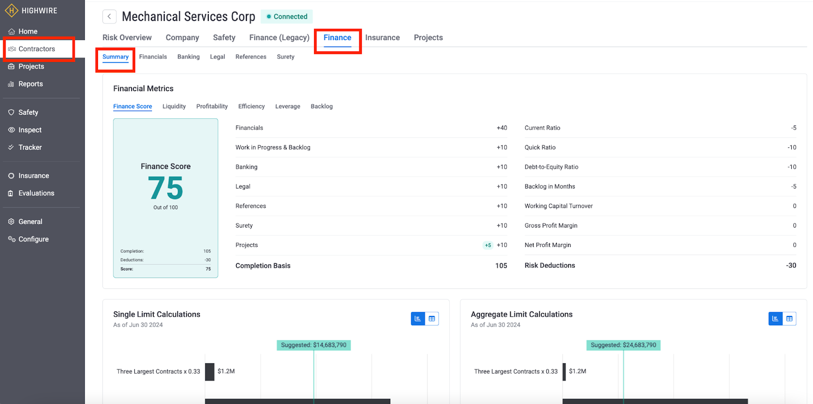Image resolution: width=813 pixels, height=404 pixels.
Task: Open Contractors in the sidebar
Action: point(37,49)
